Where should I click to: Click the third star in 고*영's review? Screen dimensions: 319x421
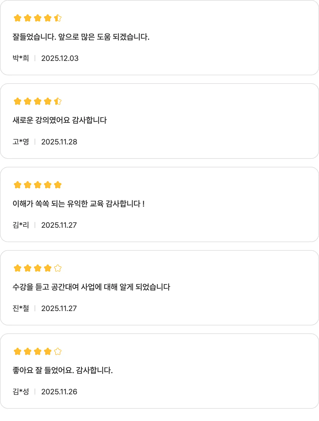click(x=38, y=101)
